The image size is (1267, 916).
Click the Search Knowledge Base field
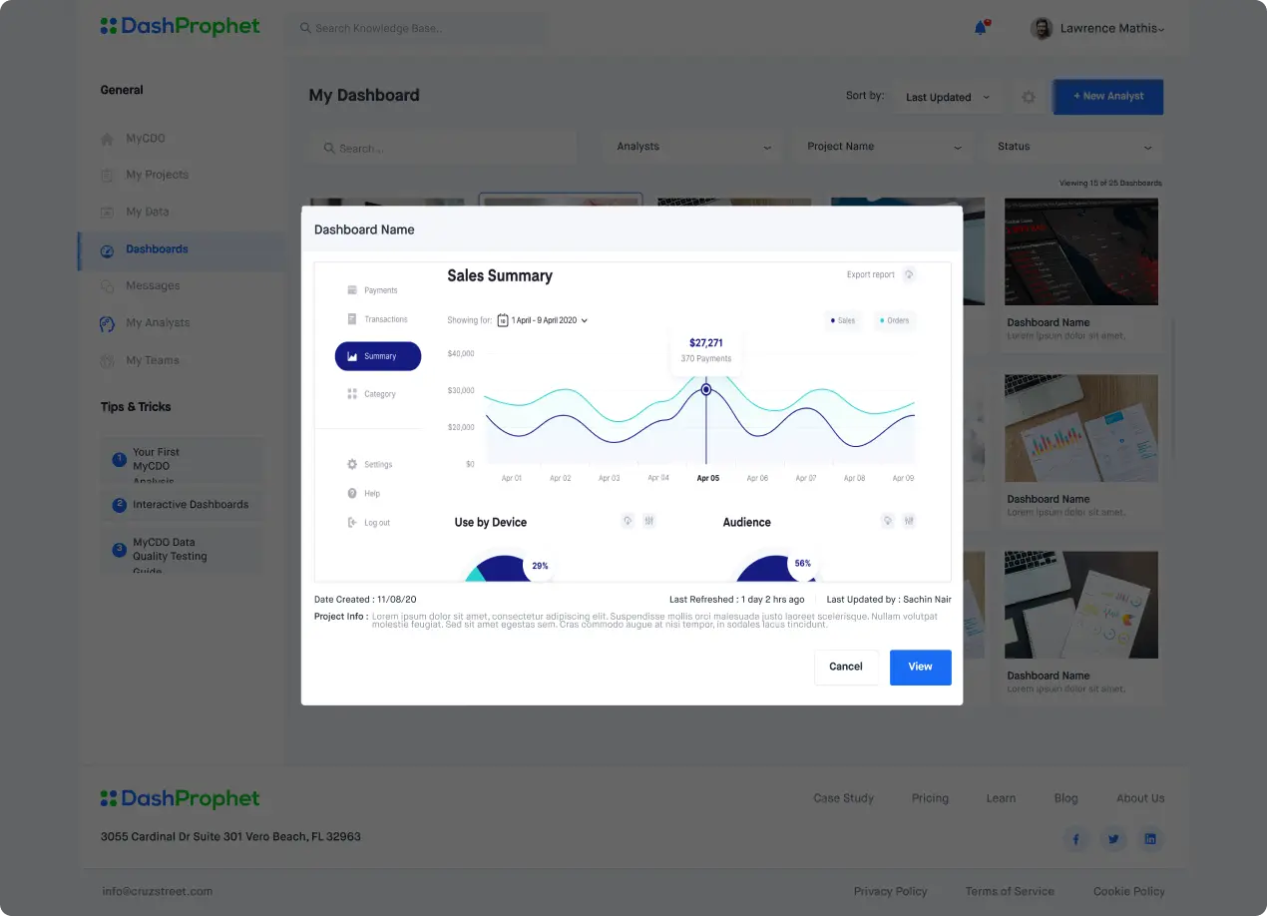(419, 28)
